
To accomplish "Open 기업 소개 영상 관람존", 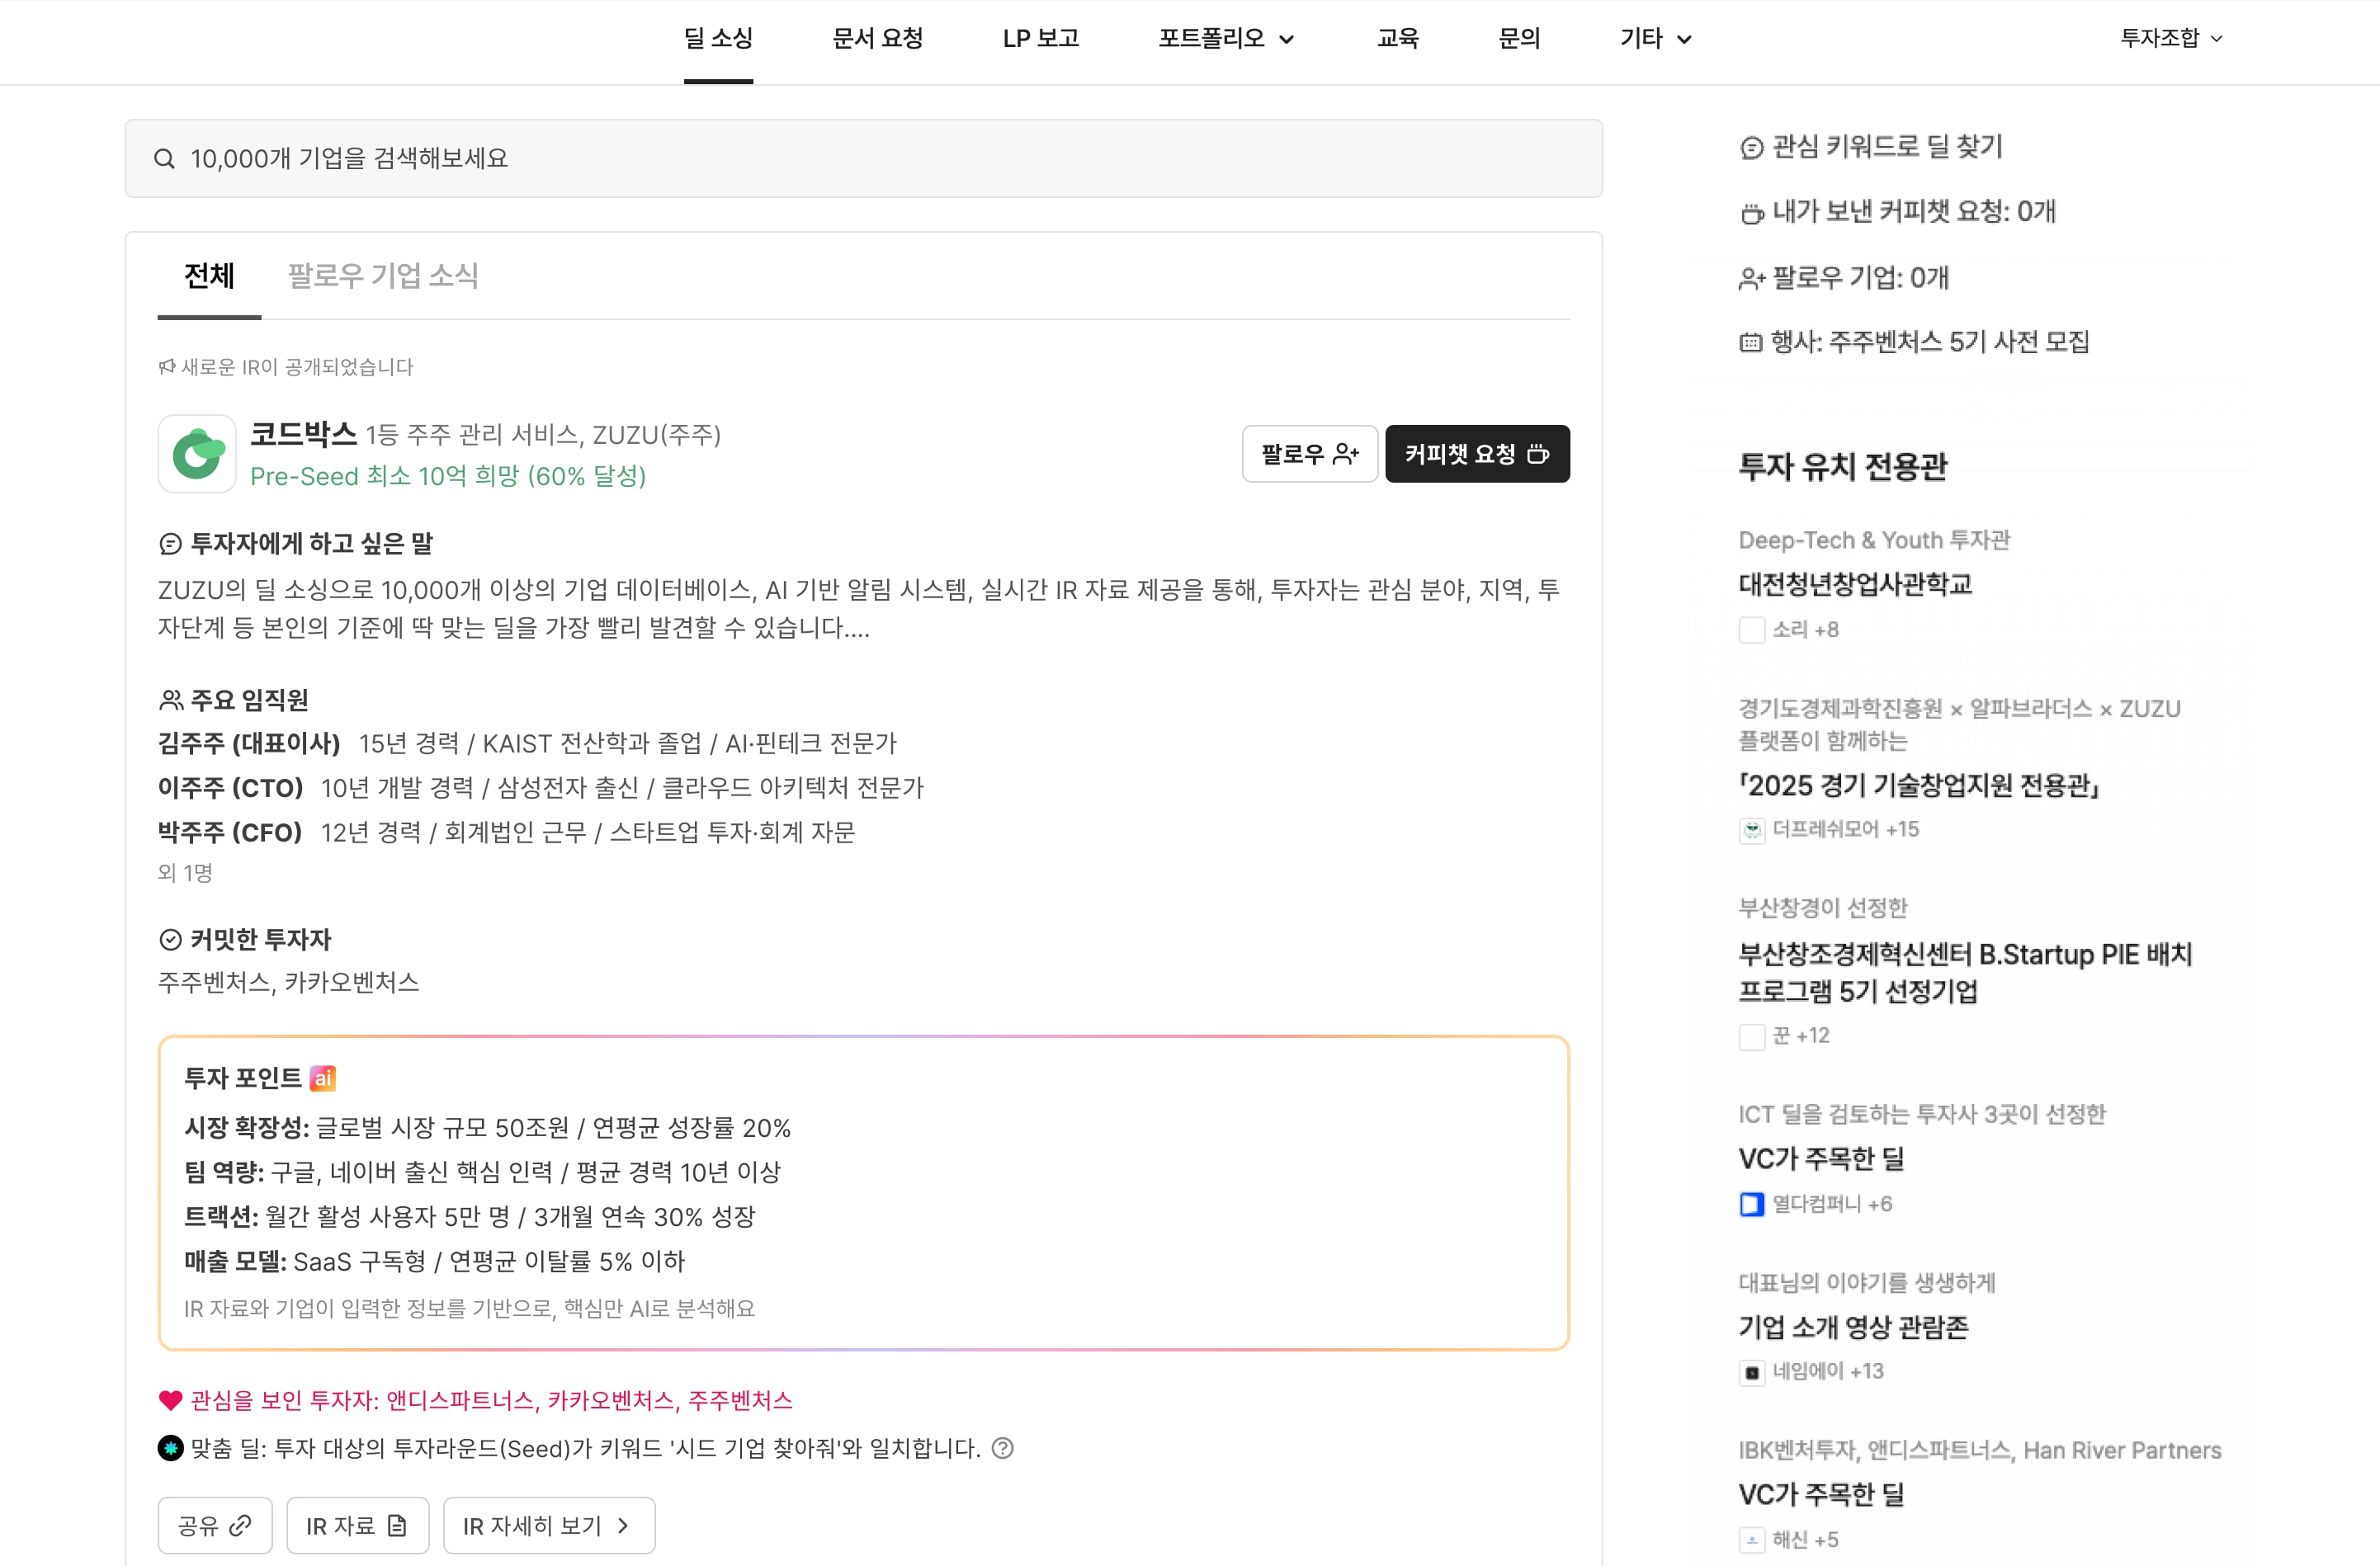I will 1852,1327.
